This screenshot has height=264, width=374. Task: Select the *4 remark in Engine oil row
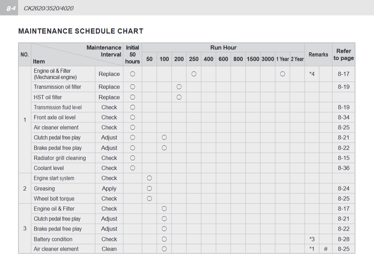(x=312, y=74)
